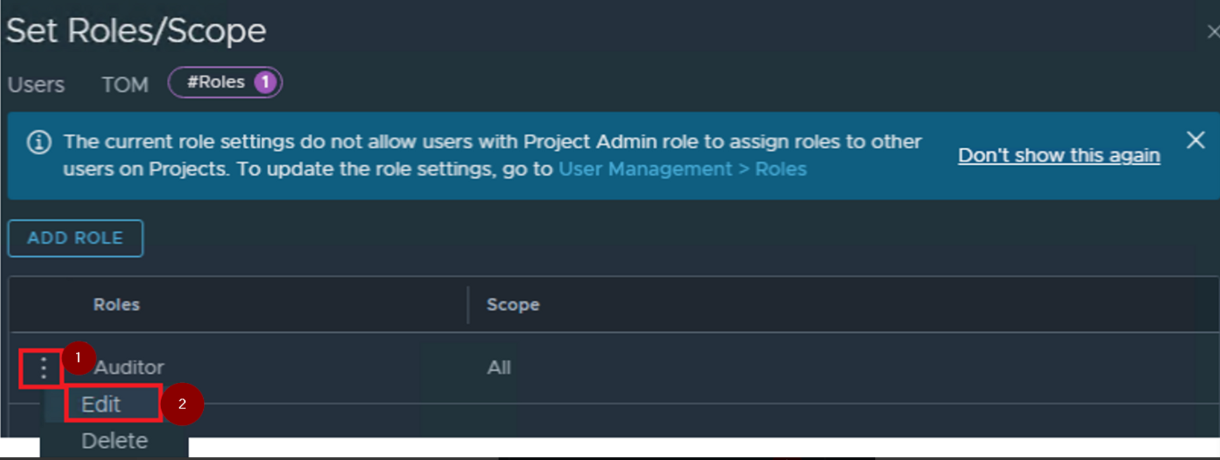The image size is (1220, 460).
Task: Select the #Roles tab
Action: click(x=216, y=82)
